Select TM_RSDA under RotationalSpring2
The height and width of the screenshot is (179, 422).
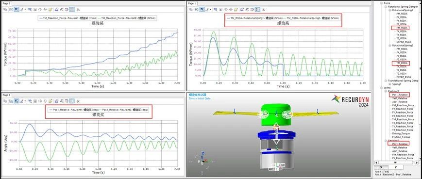(x=402, y=63)
